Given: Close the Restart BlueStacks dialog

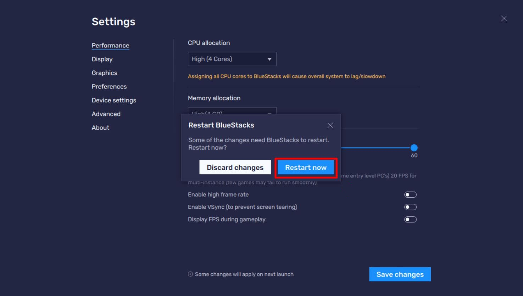Looking at the screenshot, I should click(330, 126).
